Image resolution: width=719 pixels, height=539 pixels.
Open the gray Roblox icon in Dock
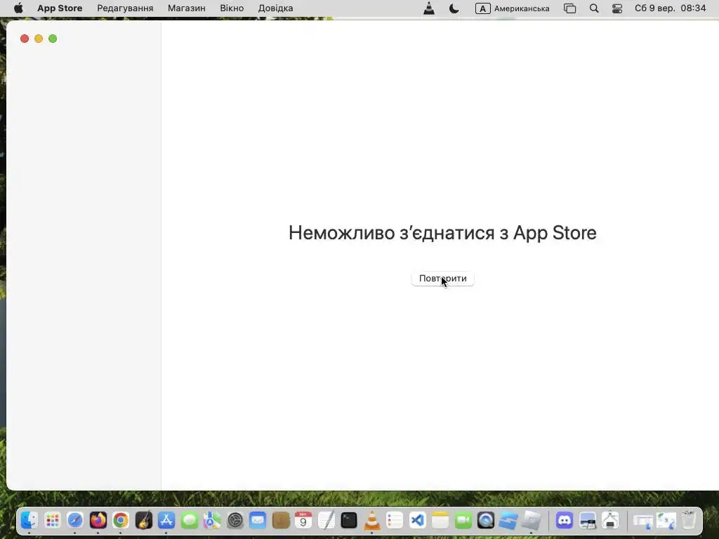(x=532, y=520)
